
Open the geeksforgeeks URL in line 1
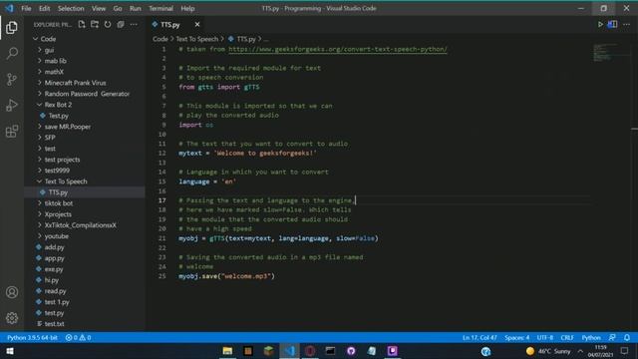click(337, 49)
